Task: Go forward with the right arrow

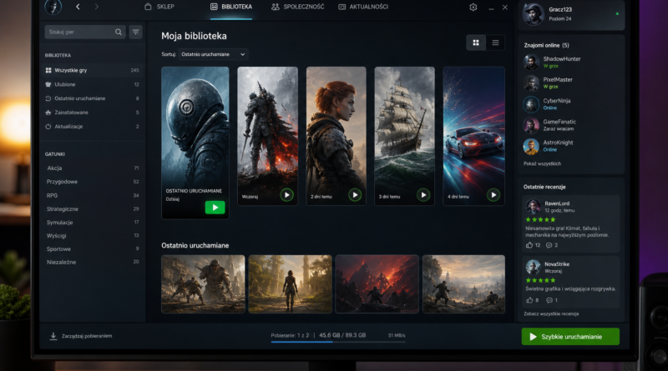Action: pyautogui.click(x=96, y=7)
